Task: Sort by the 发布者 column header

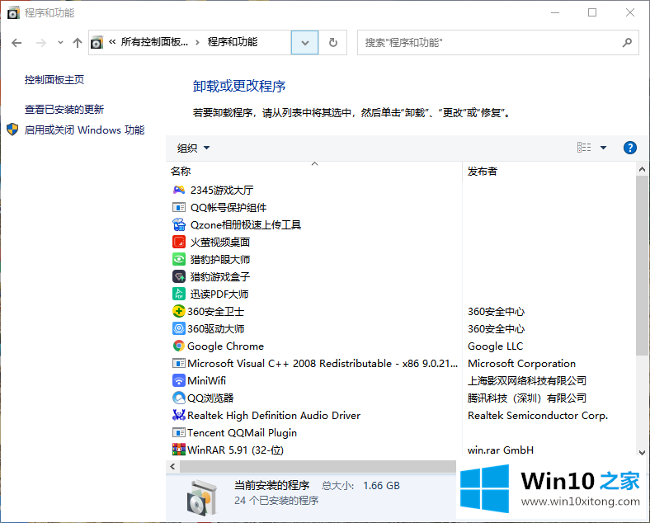Action: click(549, 171)
